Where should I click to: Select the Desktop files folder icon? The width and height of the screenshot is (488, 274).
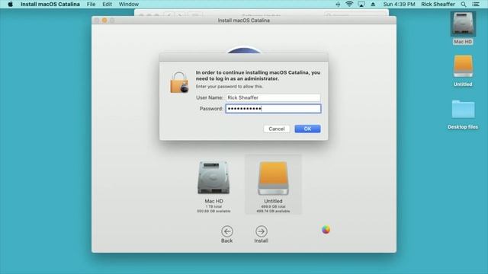[463, 110]
